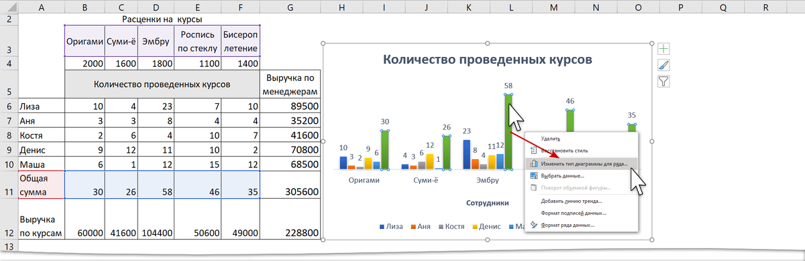Click the blue Эмбру bar labeled 23
Viewport: 805px width, 261px height.
point(467,154)
